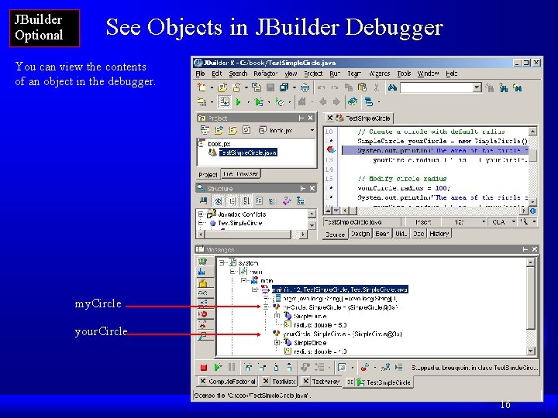Click the padlock view icon in debugger sidebar
Viewport: 558px width, 418px height.
[x=203, y=283]
